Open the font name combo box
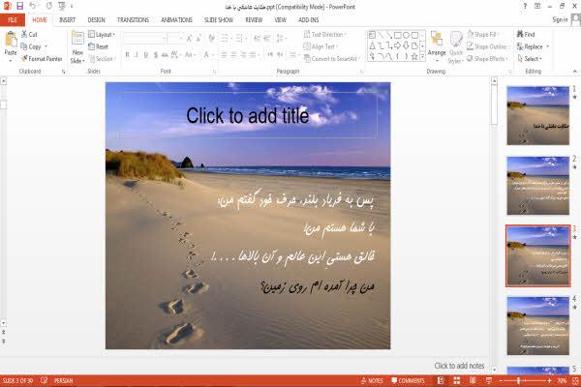581x387 pixels. click(144, 38)
